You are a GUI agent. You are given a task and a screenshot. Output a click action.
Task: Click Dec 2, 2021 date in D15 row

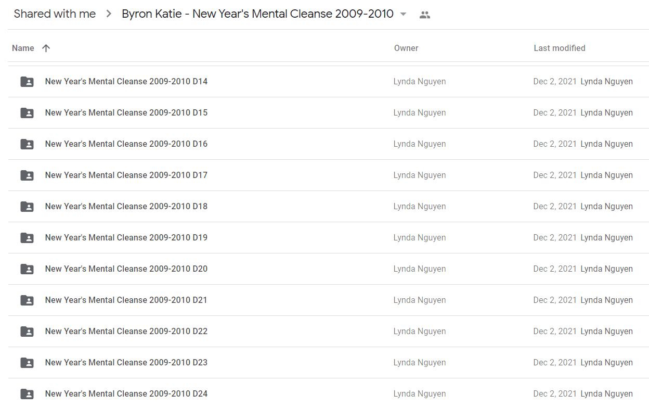pos(555,112)
